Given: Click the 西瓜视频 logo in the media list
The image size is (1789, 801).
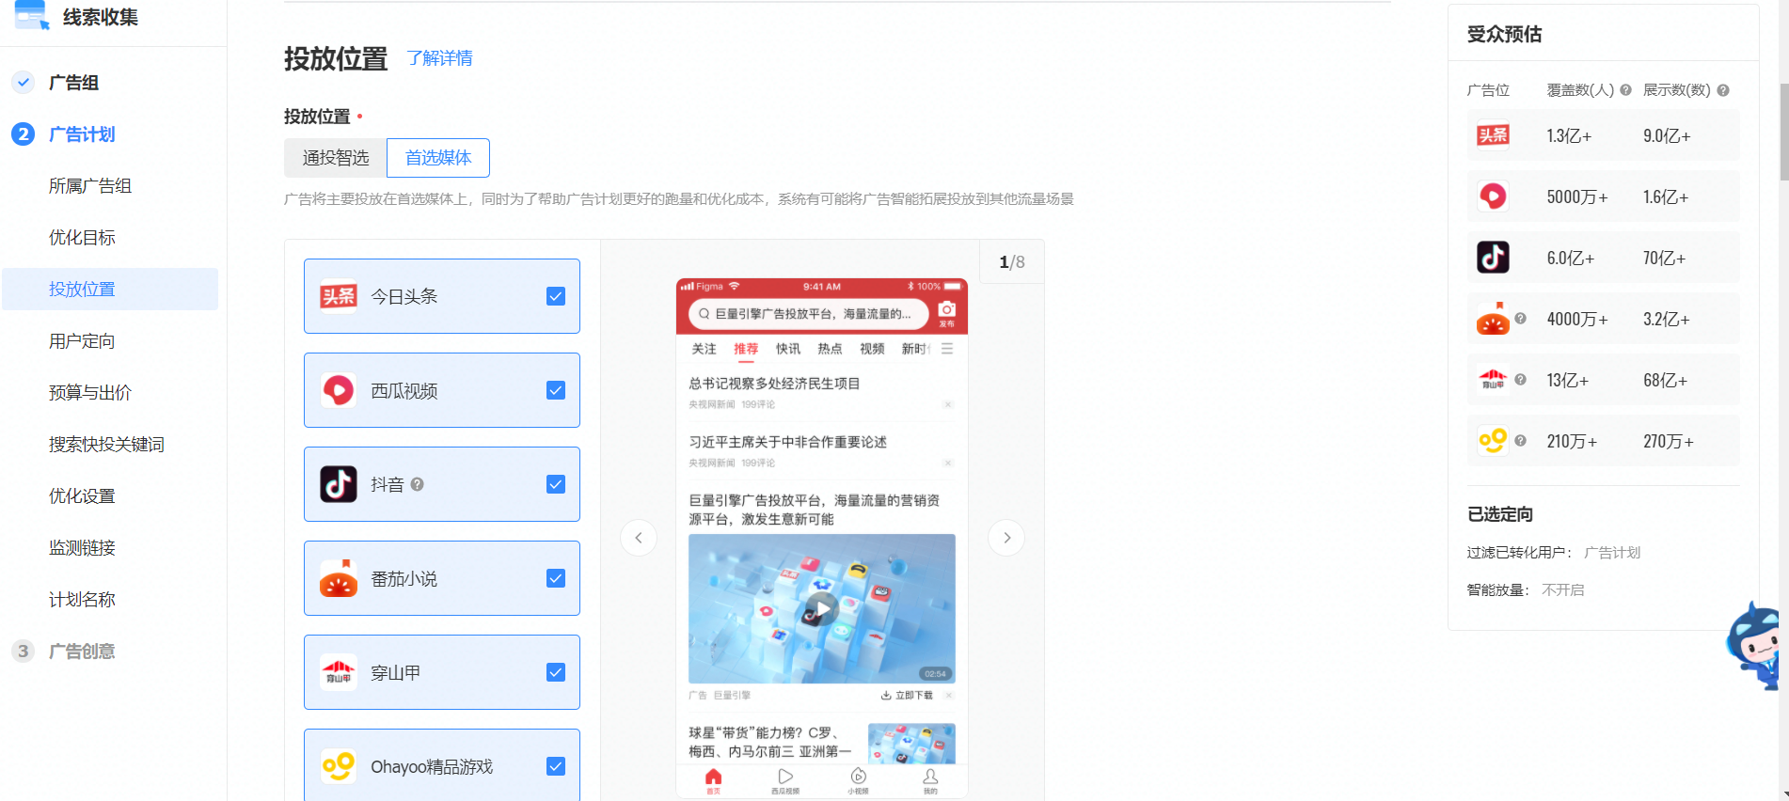Looking at the screenshot, I should click(339, 390).
